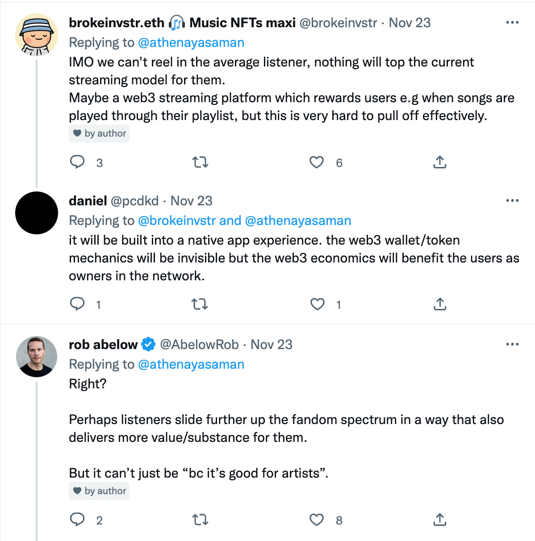Like rob abelow's tweet
The height and width of the screenshot is (541, 535).
[317, 520]
